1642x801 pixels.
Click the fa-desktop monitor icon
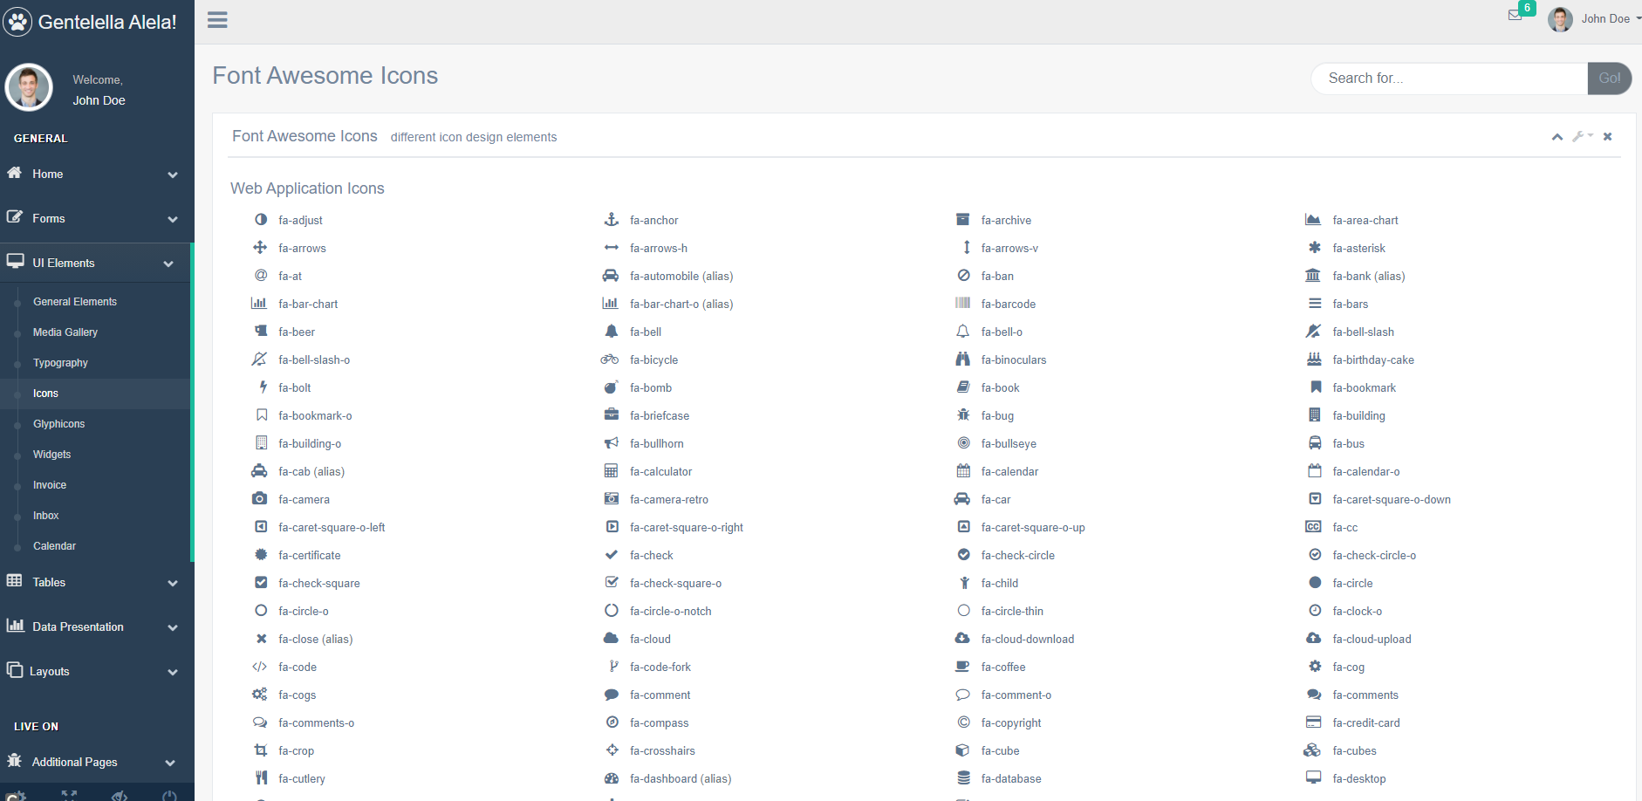point(1313,778)
